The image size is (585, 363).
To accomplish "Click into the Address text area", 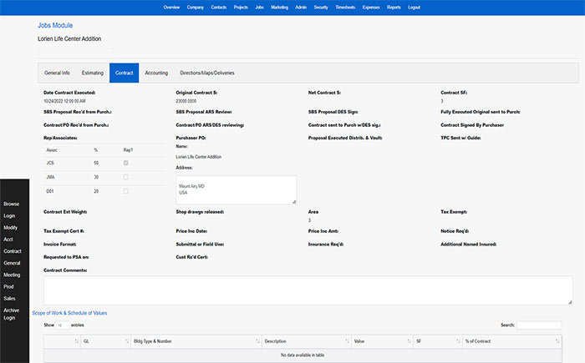I will click(x=237, y=190).
